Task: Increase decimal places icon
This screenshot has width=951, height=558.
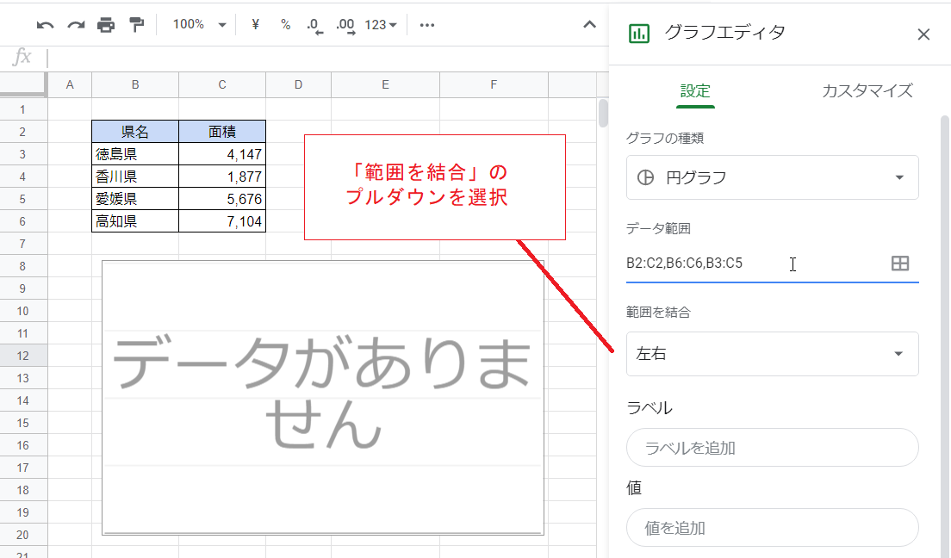Action: (345, 25)
